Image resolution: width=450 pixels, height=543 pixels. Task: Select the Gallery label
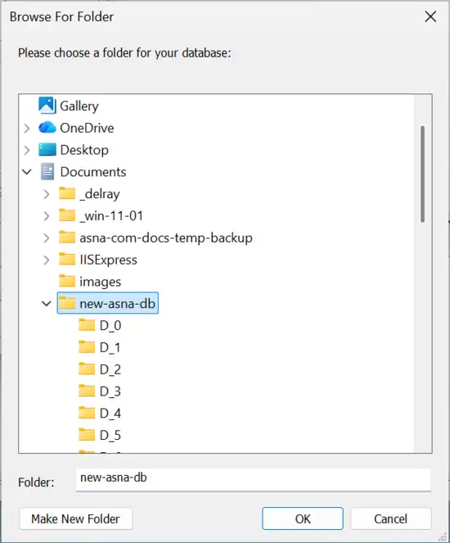[x=79, y=106]
